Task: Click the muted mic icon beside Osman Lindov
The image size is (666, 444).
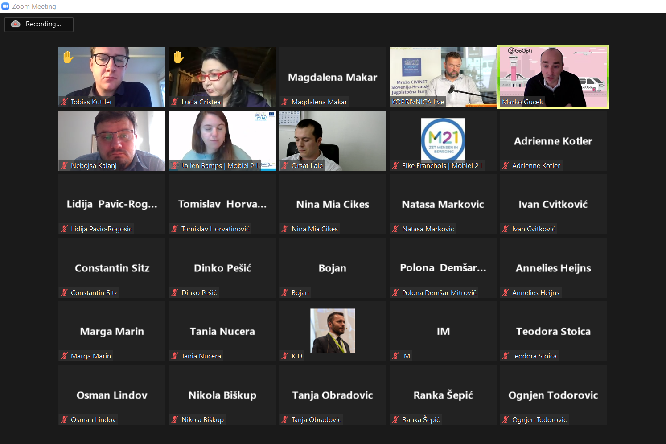Action: click(x=64, y=420)
